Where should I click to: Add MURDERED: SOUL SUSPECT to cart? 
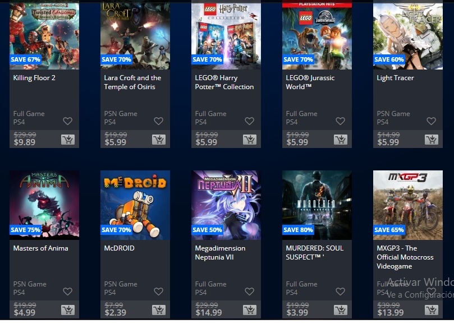341,310
